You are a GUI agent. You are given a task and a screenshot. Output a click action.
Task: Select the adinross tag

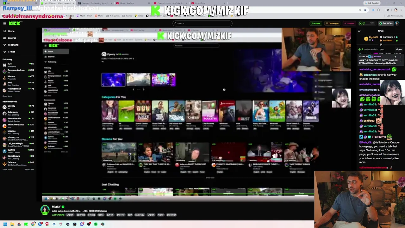[x=81, y=215]
